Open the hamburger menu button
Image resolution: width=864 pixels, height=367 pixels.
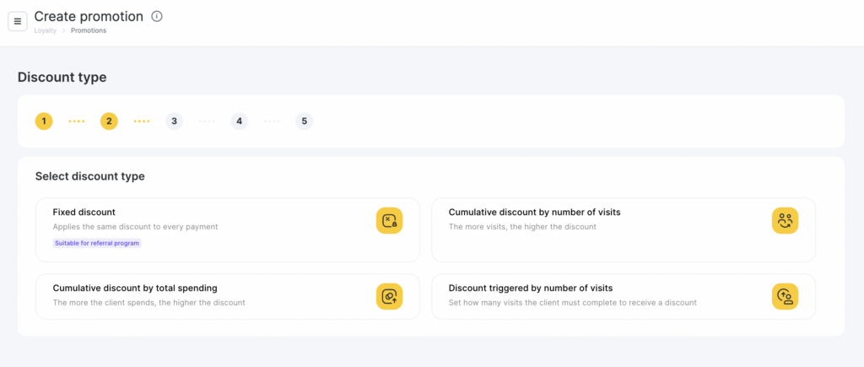[18, 21]
